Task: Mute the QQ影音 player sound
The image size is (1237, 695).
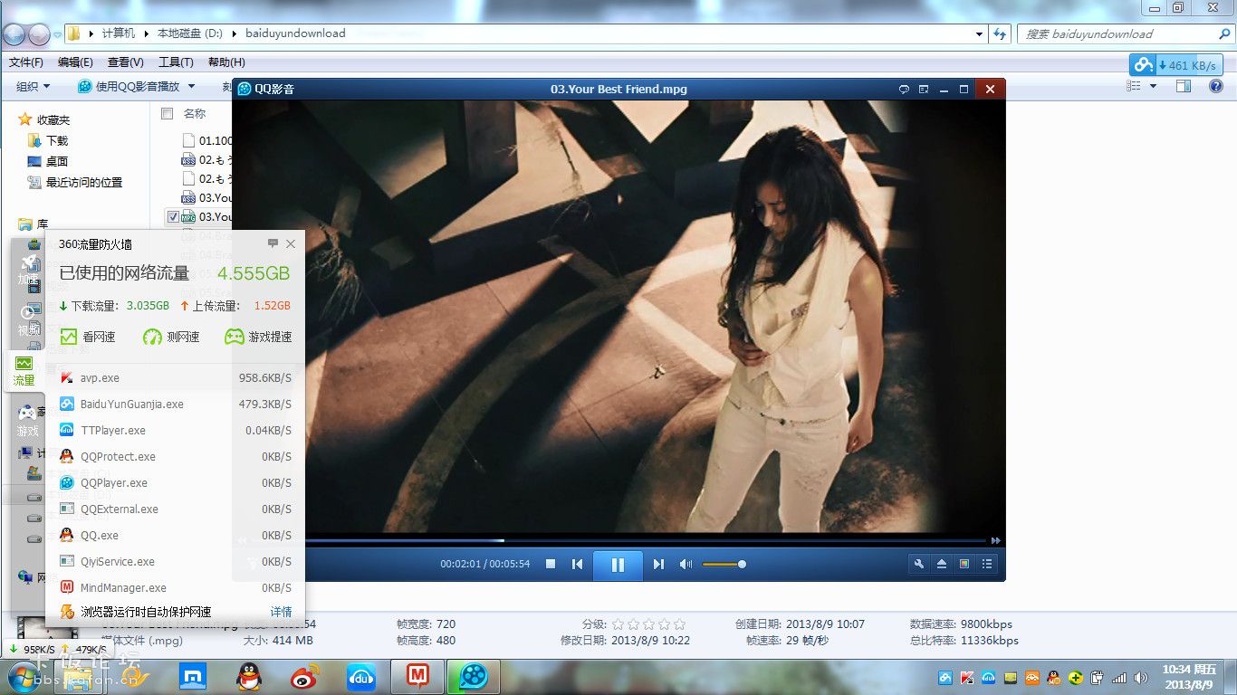Action: pyautogui.click(x=686, y=565)
